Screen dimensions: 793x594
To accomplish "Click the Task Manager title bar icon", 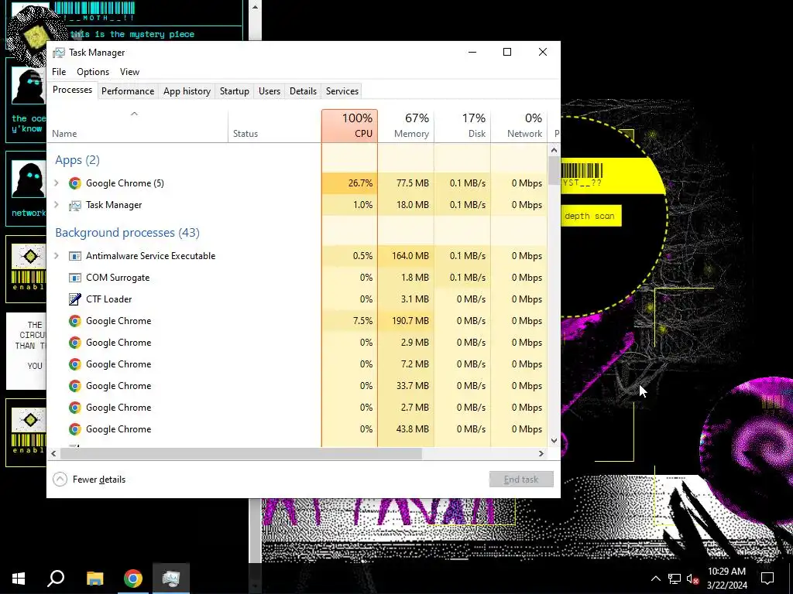I will pyautogui.click(x=59, y=53).
